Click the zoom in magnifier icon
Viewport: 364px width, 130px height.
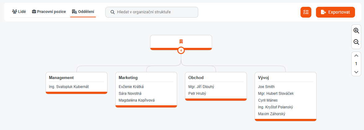[356, 31]
